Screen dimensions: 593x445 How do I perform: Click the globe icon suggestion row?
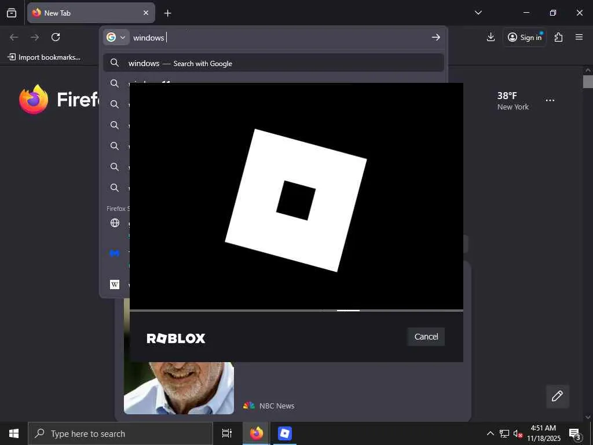click(x=115, y=223)
